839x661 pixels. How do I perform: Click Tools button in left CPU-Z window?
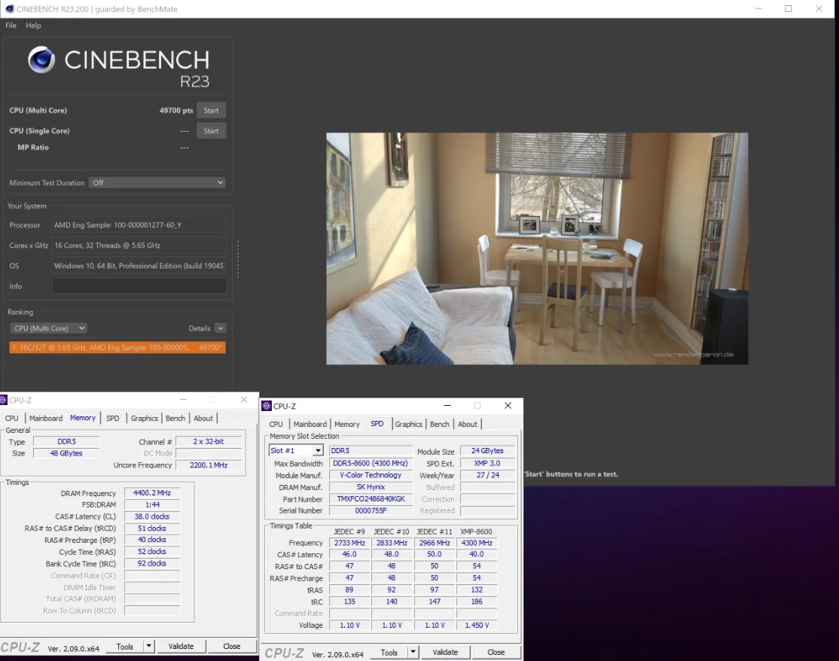125,647
